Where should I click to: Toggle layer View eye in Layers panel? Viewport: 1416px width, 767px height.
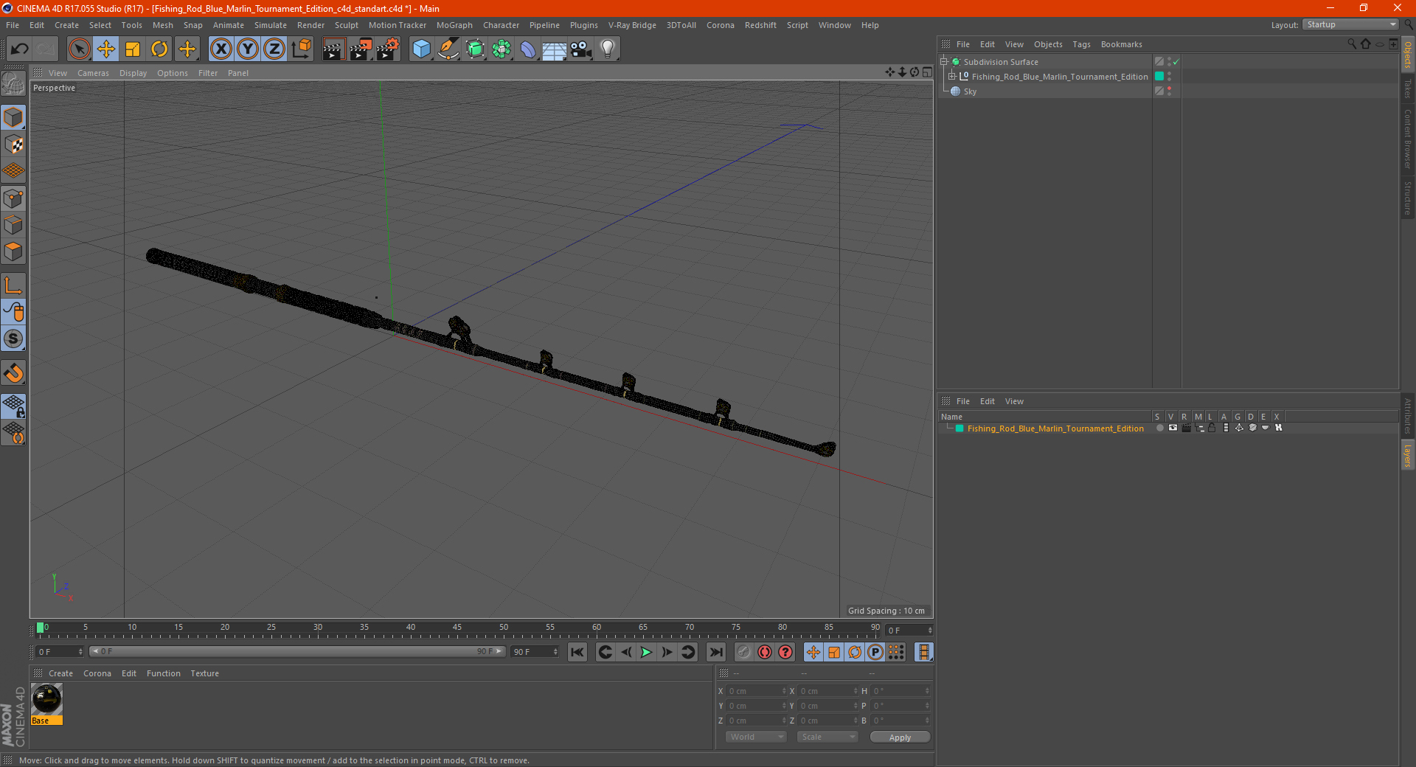click(1173, 428)
